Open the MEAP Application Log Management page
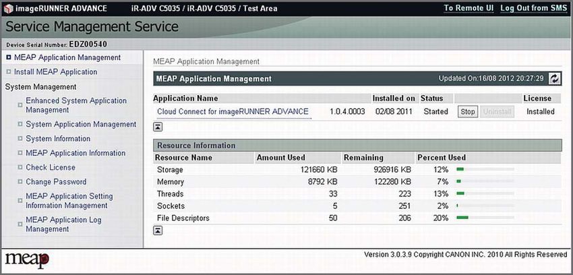573x275 pixels. pos(63,224)
